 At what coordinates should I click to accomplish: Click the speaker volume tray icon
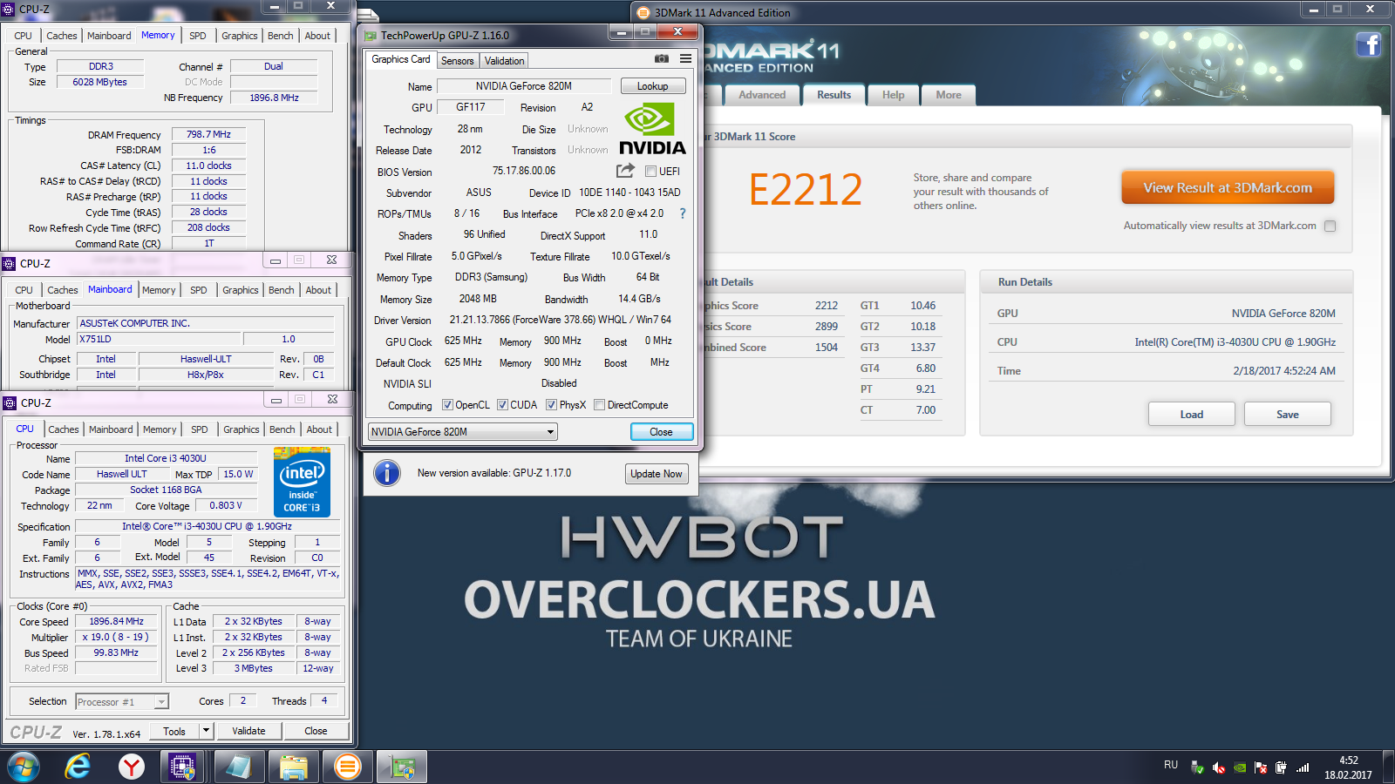(1219, 767)
